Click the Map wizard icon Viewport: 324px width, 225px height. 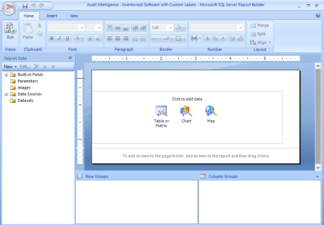pos(211,111)
